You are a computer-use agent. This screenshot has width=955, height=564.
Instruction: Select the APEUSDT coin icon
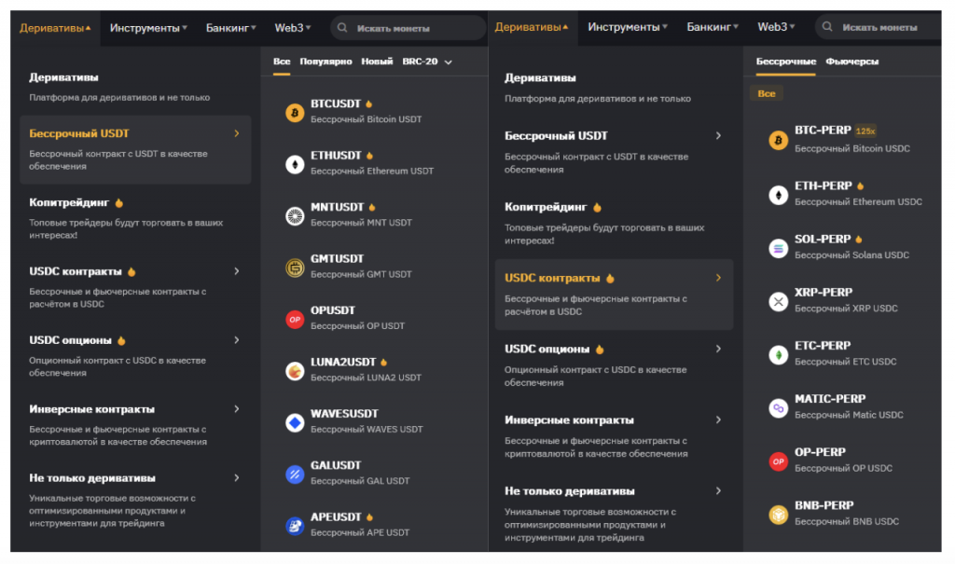coord(295,527)
